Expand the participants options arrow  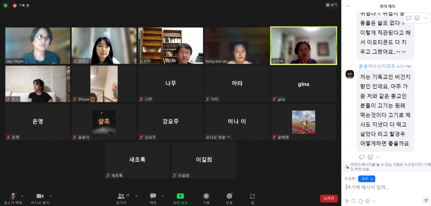click(x=136, y=196)
